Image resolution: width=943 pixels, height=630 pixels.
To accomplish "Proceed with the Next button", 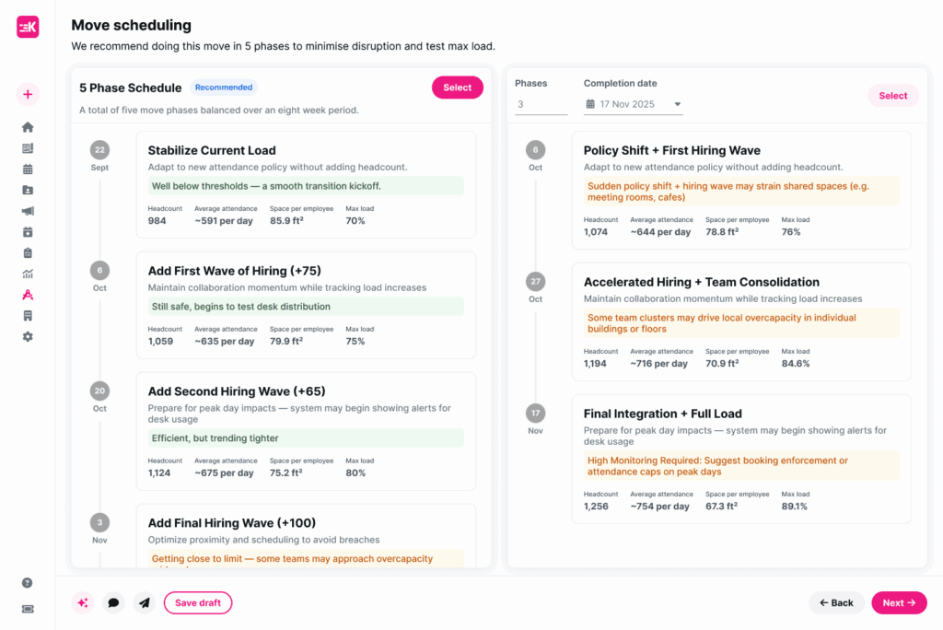I will 899,603.
